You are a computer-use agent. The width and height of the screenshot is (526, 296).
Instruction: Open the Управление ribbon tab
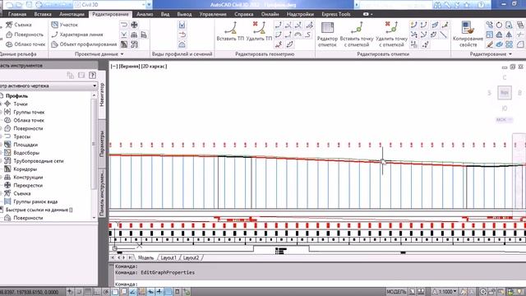tap(213, 14)
